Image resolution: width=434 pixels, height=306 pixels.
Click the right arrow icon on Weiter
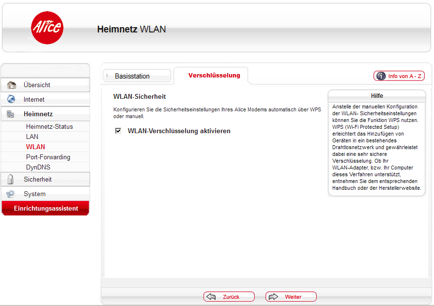pyautogui.click(x=273, y=297)
